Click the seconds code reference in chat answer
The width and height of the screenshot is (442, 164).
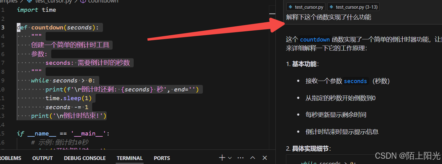click(355, 81)
